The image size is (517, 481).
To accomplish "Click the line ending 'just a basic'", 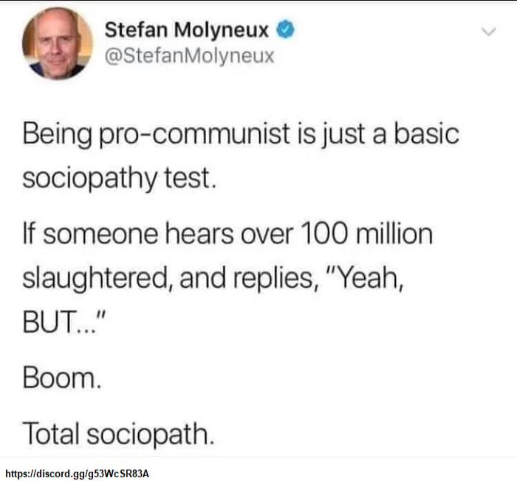I will pos(241,135).
